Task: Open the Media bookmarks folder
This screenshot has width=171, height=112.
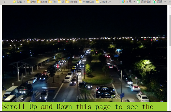Action: point(71,2)
